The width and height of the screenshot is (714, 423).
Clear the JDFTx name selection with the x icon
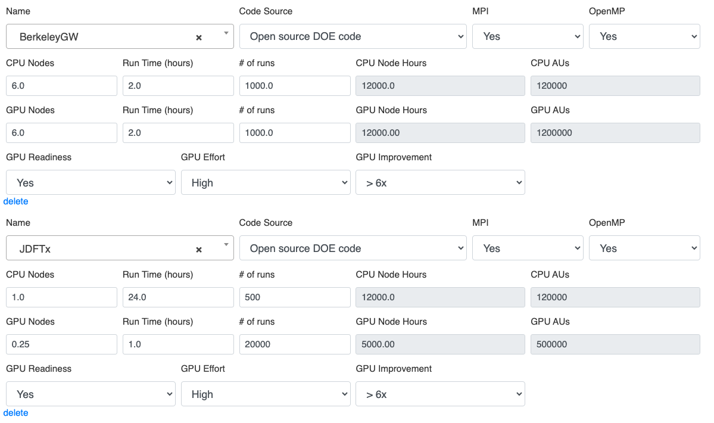click(199, 250)
